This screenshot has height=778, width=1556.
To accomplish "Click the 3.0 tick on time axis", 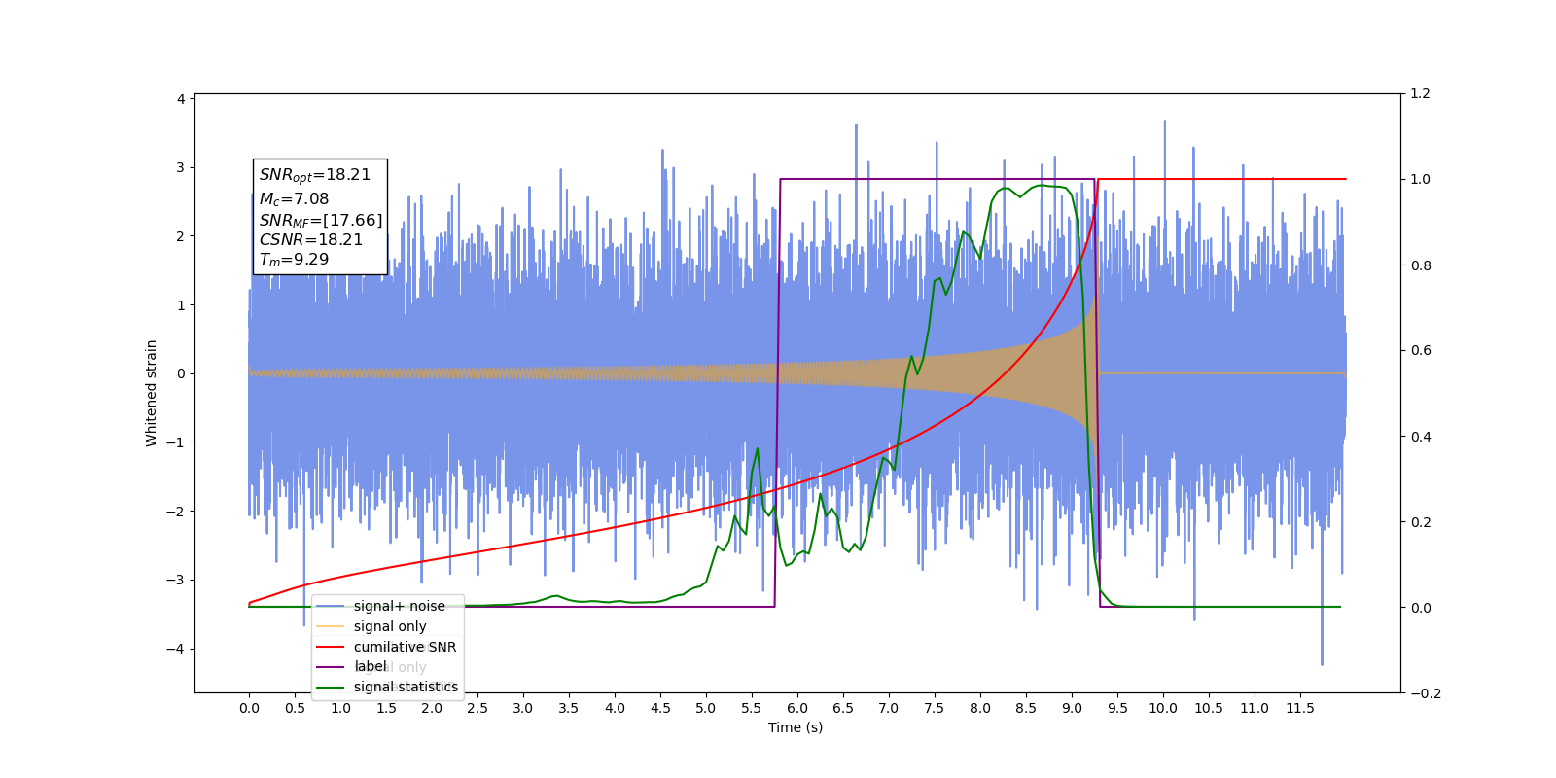I will pyautogui.click(x=523, y=708).
